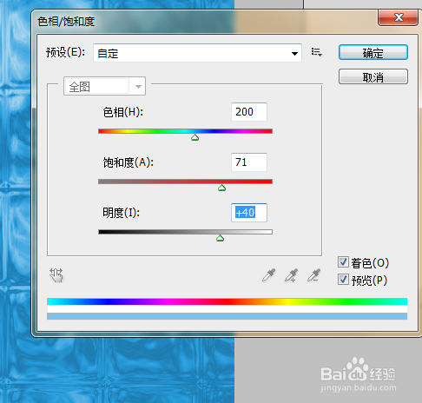Screen dimensions: 422x403
Task: Select the subtract-from-sample eyedropper
Action: pos(313,275)
